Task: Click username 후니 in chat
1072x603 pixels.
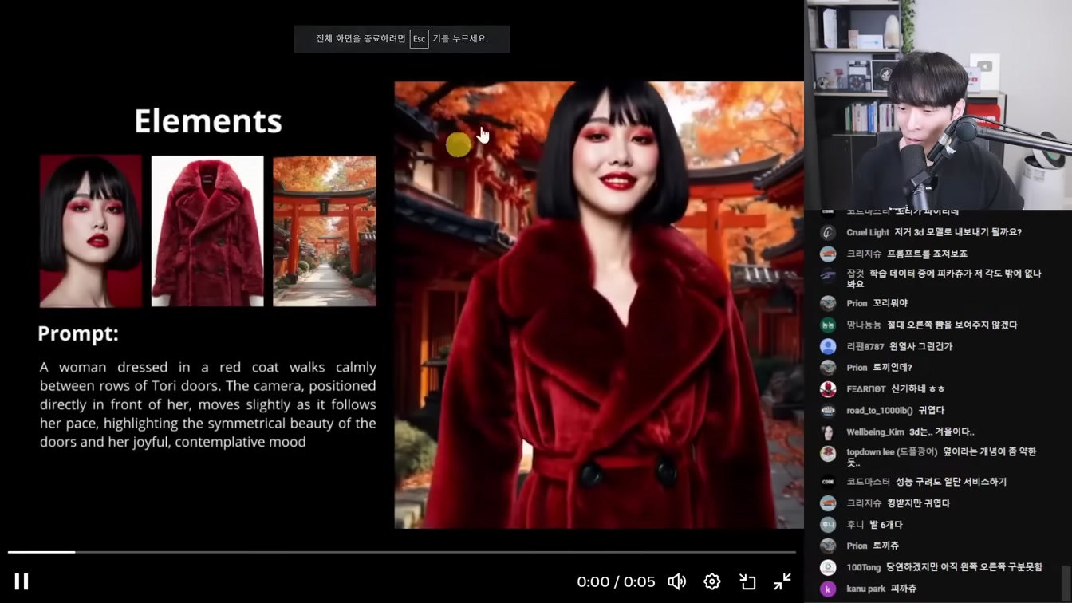Action: click(855, 525)
